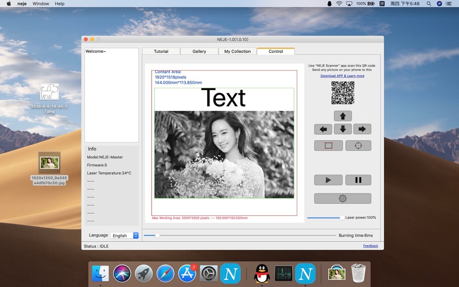Select the Control tab
Image resolution: width=459 pixels, height=287 pixels.
[276, 51]
